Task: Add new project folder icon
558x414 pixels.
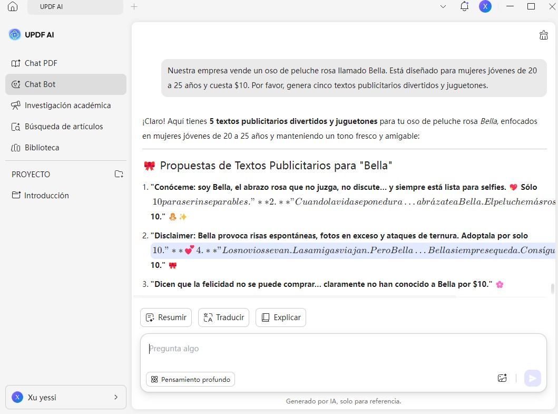Action: click(x=119, y=174)
